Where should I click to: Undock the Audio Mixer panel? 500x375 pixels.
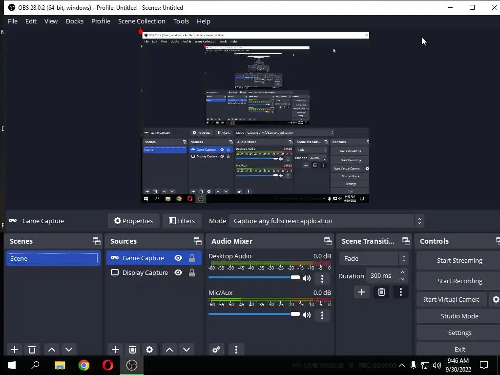point(328,241)
